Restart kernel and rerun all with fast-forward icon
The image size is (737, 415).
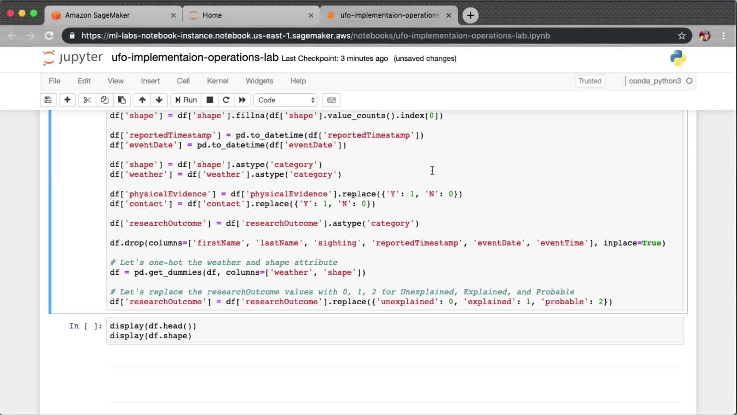[242, 100]
